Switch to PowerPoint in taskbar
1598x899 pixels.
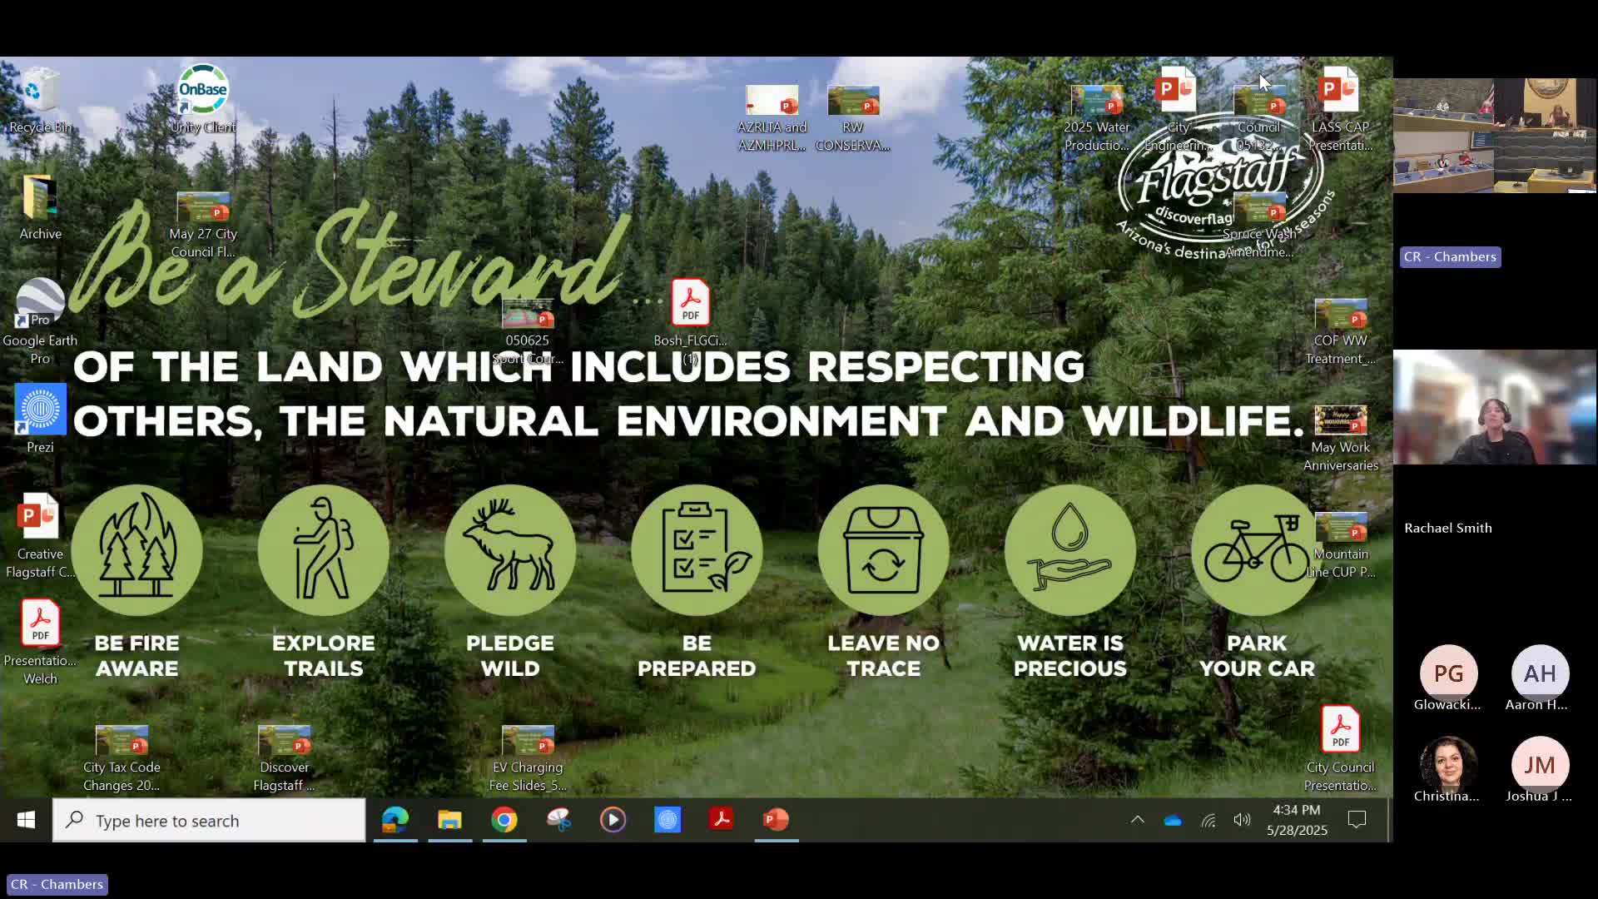[x=776, y=820]
